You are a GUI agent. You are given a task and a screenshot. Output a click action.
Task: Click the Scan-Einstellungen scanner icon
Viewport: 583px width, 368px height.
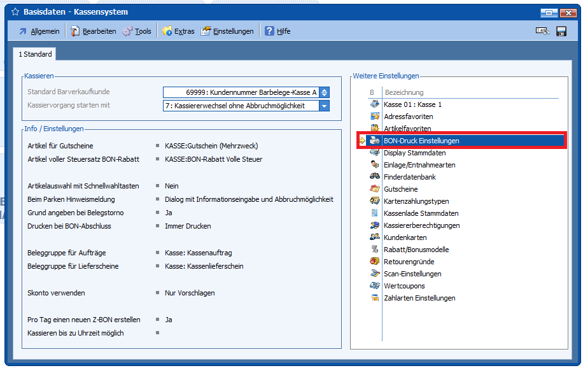click(375, 274)
